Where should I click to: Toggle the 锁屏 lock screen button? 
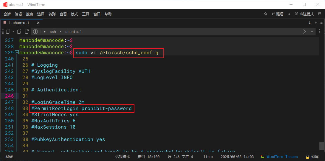[x=312, y=157]
